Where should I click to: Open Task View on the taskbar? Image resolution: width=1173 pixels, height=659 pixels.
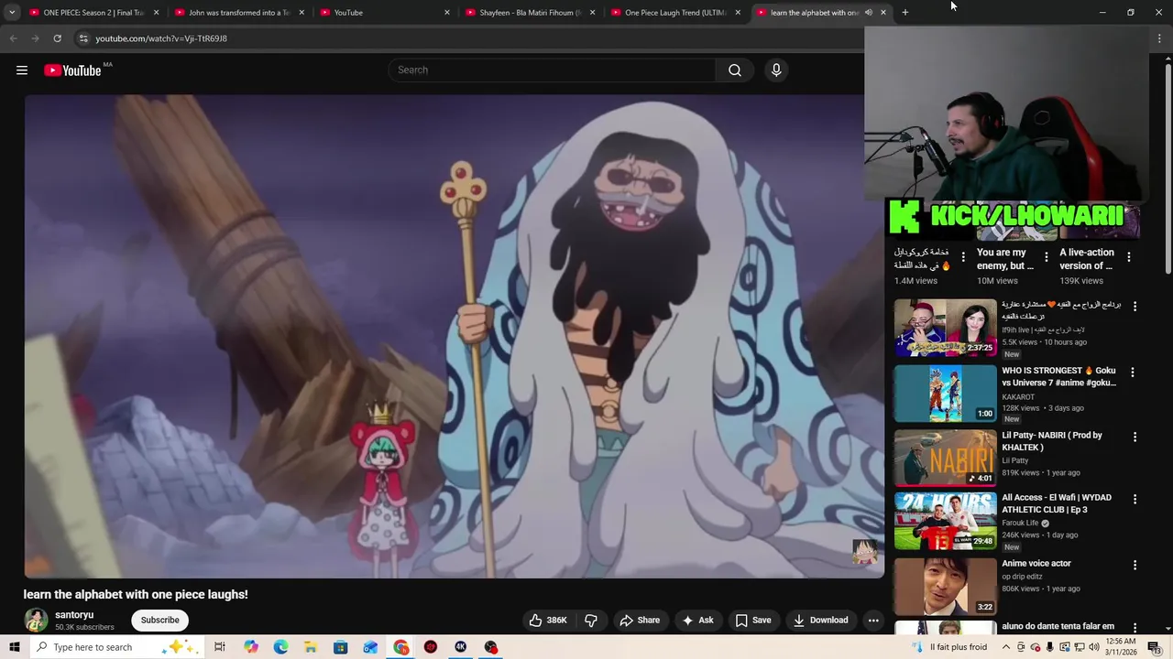(x=220, y=647)
